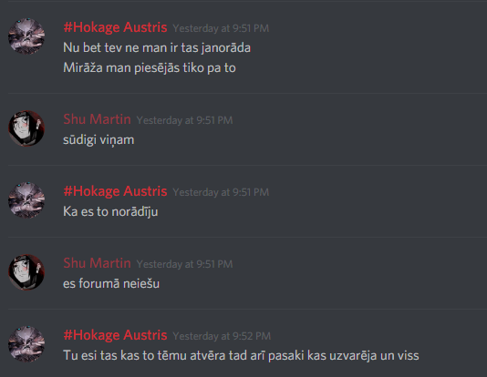Click the message "es forumā neiešu"
The image size is (487, 377).
tap(111, 284)
